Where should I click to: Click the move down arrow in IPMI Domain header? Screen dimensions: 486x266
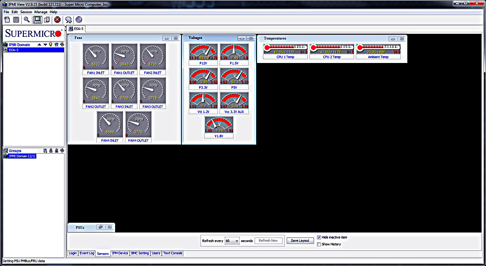[x=45, y=45]
